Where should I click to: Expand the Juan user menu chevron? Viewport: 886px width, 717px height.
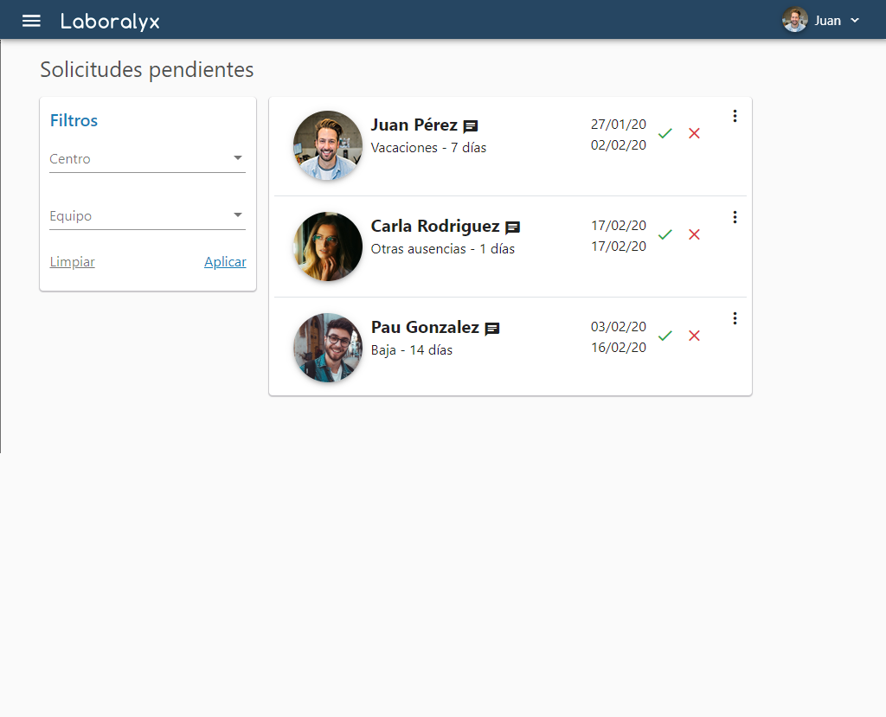(855, 21)
